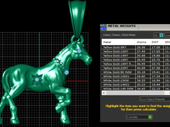Select the blue gem on the horse's eye
Viewport: 170px width, 127px height.
pos(79,51)
